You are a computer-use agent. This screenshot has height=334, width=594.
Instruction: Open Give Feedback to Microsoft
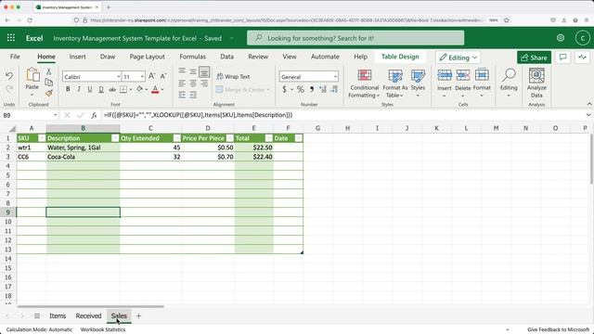tap(559, 329)
